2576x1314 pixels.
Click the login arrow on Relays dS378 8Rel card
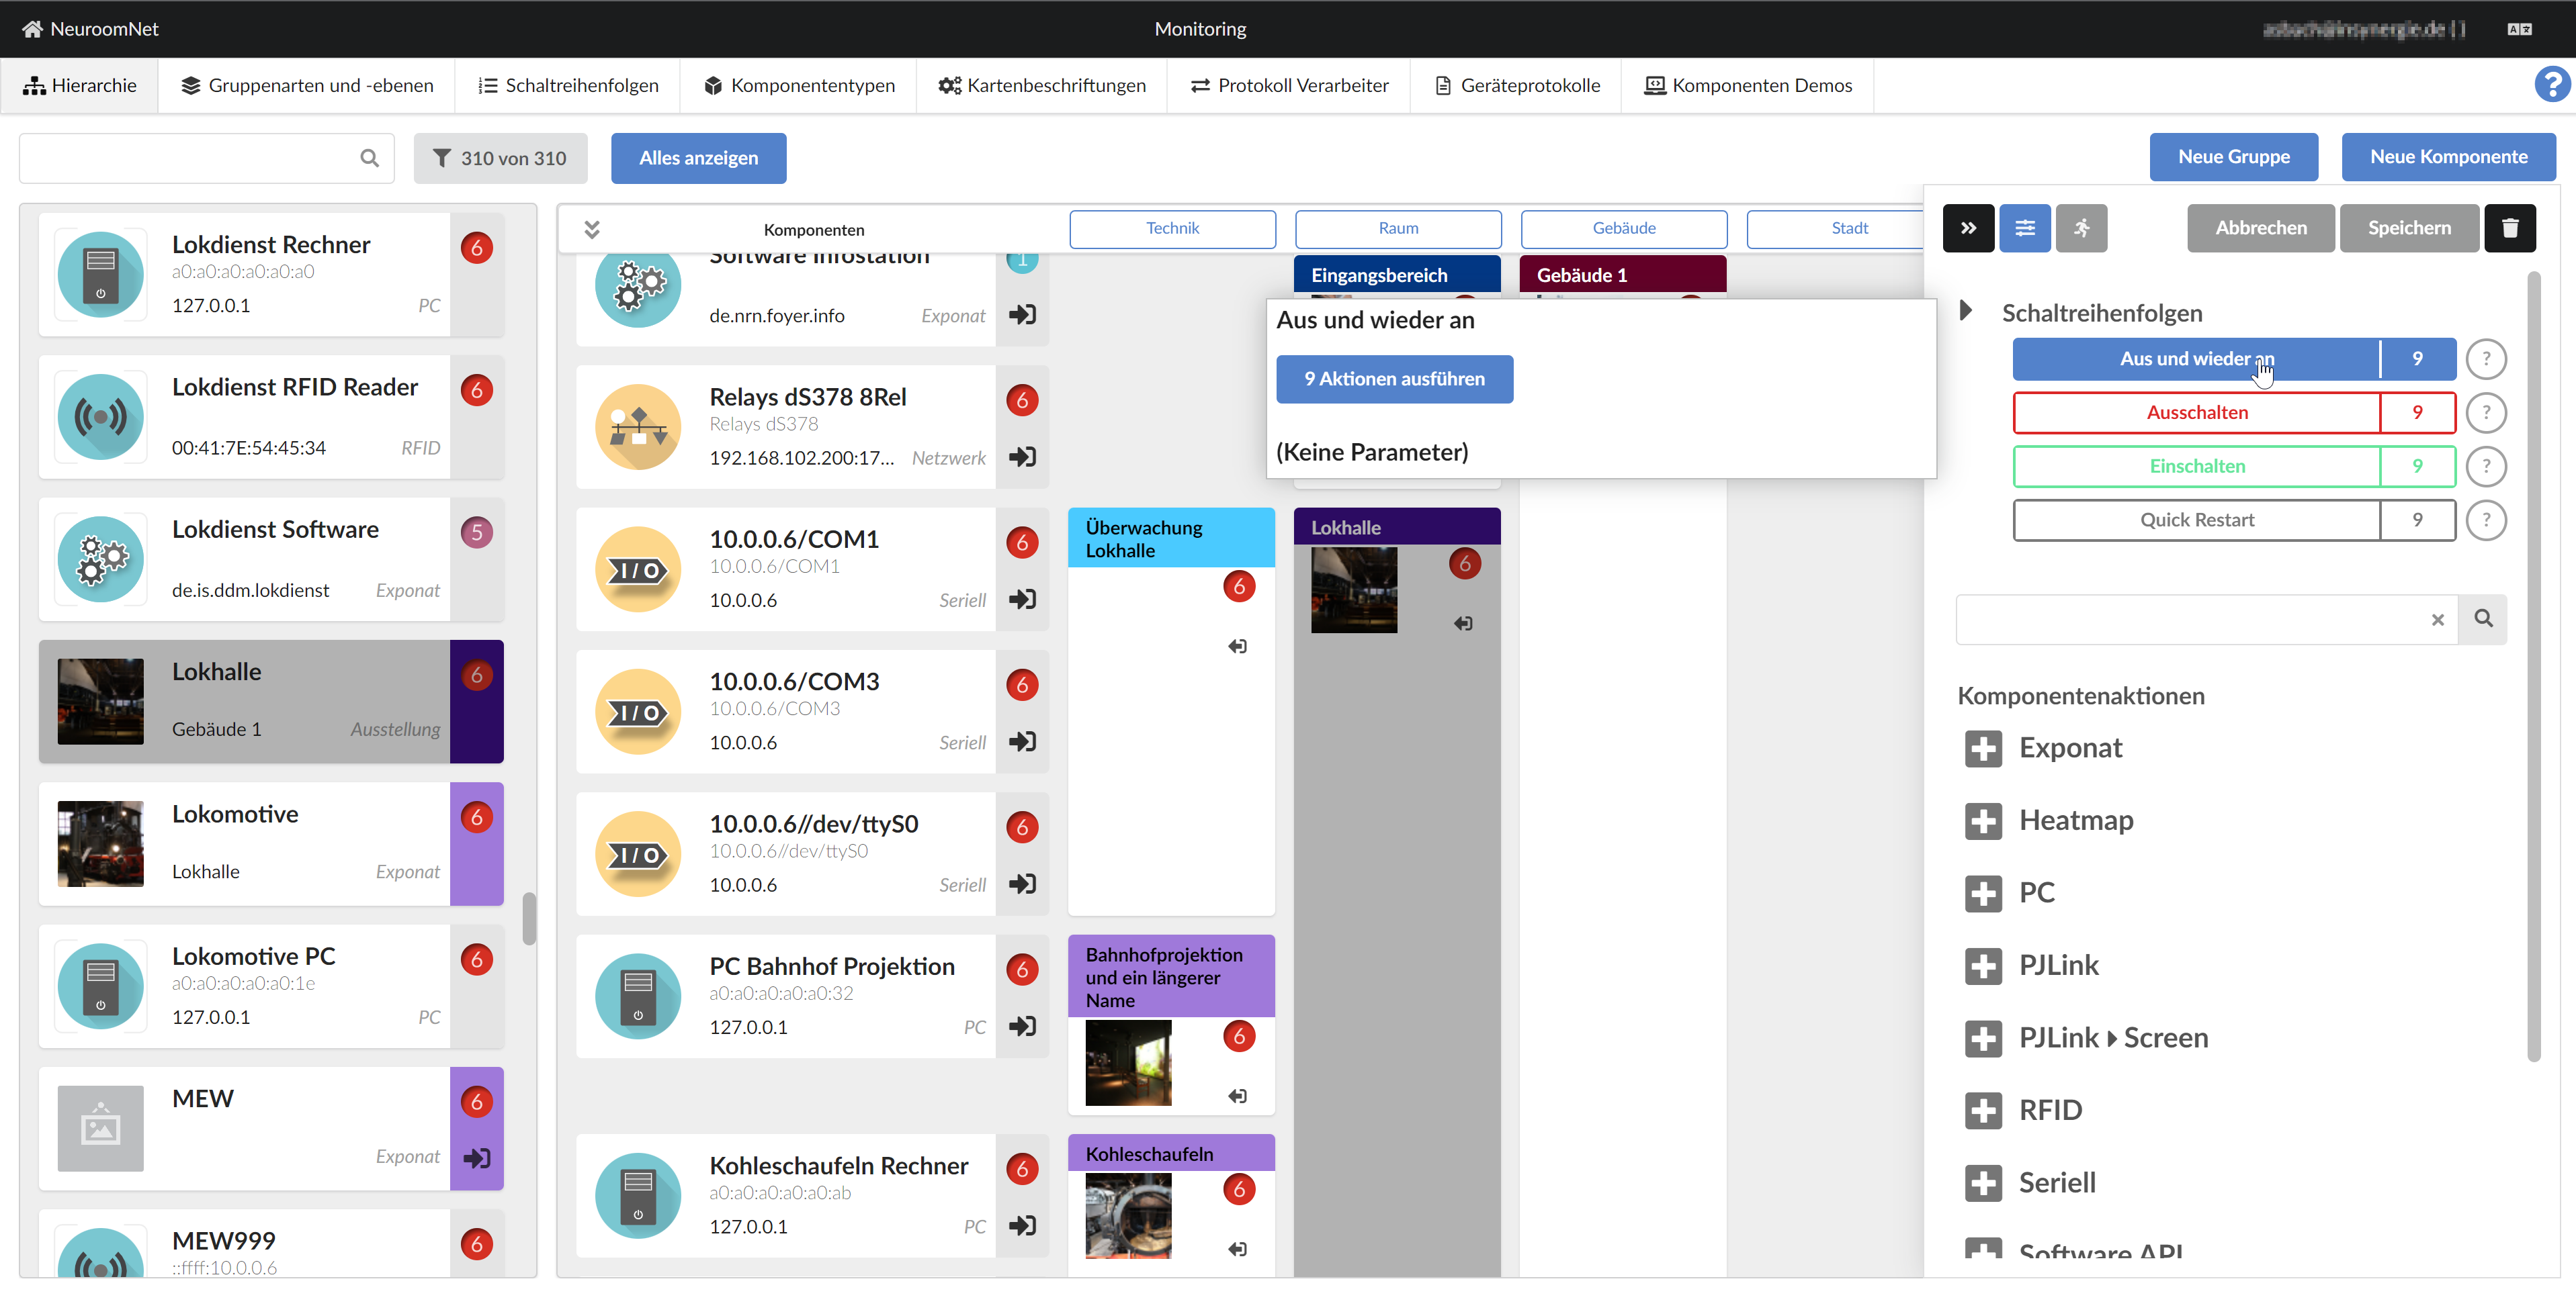point(1022,457)
